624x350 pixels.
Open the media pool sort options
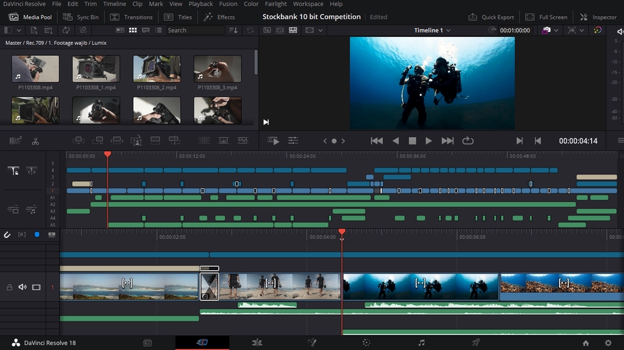point(233,31)
